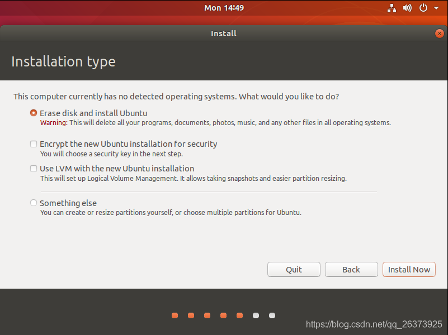Close the Install window
Screen dimensions: 448x335
click(x=440, y=33)
